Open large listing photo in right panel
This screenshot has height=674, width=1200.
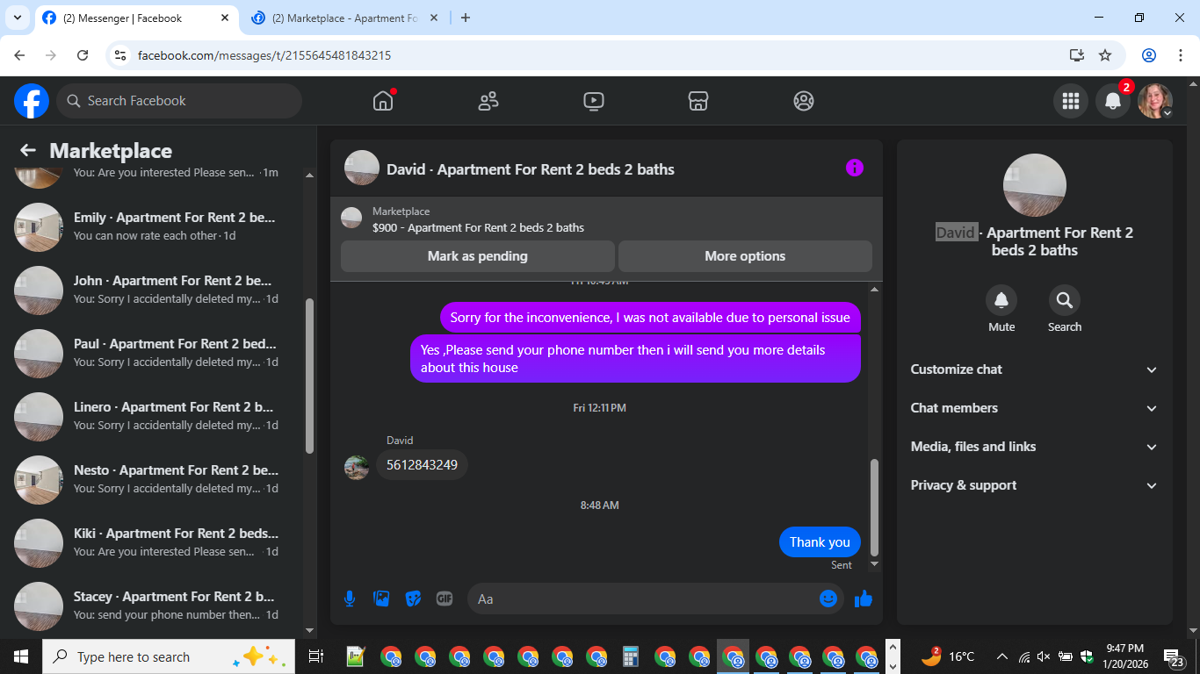(x=1035, y=185)
